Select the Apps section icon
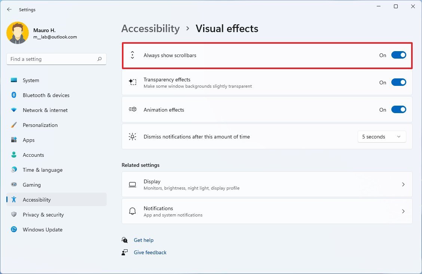This screenshot has width=422, height=274. pos(14,140)
